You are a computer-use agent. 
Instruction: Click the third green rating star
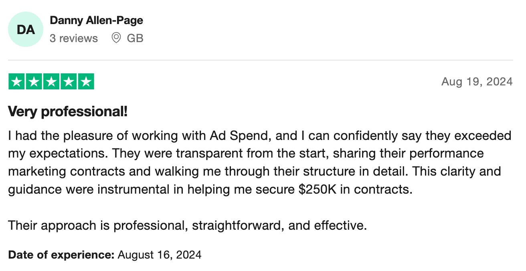(x=51, y=82)
